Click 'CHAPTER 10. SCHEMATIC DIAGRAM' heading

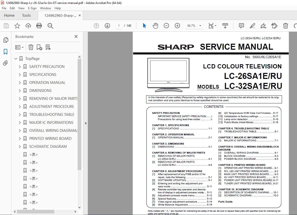pyautogui.click(x=241, y=189)
